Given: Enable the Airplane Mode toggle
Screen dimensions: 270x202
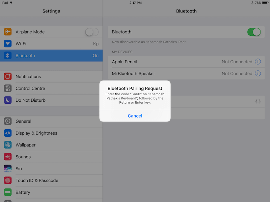Looking at the screenshot, I should point(91,32).
